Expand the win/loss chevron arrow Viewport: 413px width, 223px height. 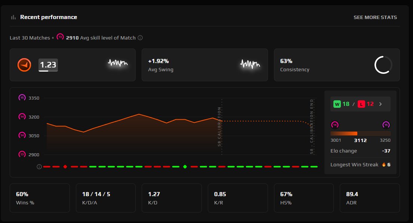[x=380, y=104]
